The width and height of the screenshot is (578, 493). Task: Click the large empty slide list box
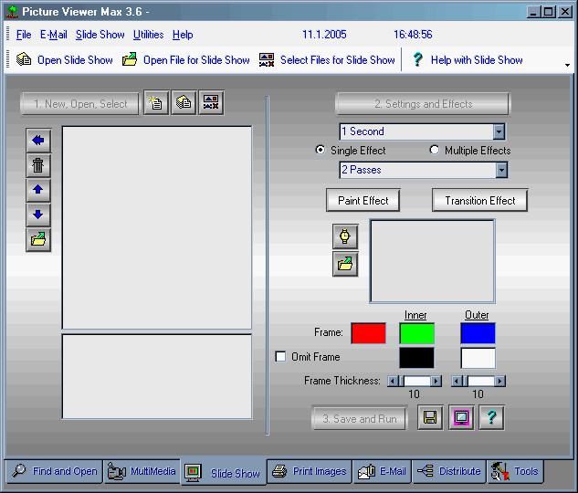click(x=157, y=227)
